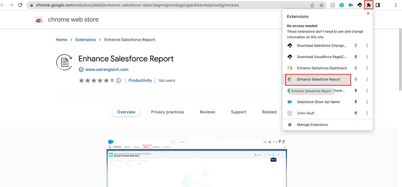
Task: Click the Salesforce cloud toolbar extension icon
Action: [351, 5]
